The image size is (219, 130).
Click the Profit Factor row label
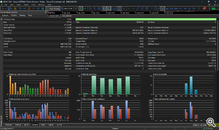click(x=8, y=39)
